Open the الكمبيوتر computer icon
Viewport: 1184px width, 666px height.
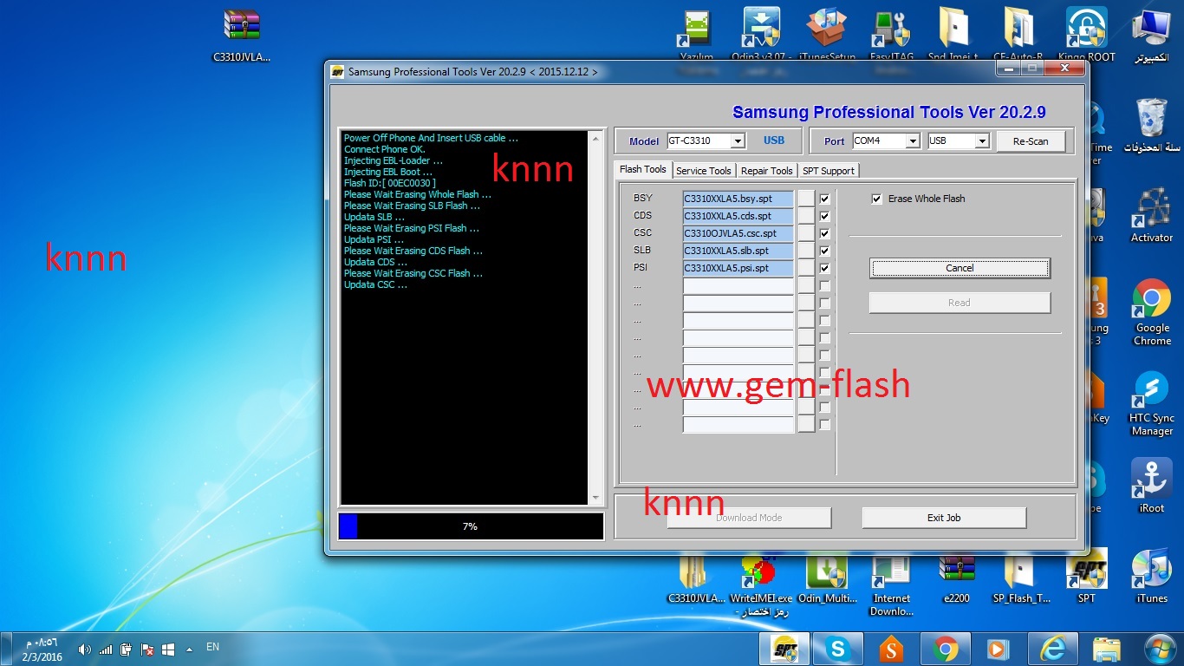pos(1152,35)
